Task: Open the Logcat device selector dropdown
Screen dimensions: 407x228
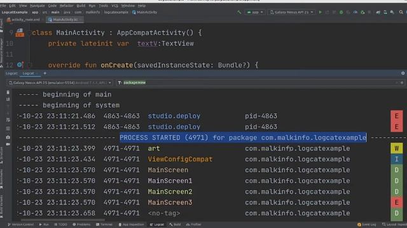Action: pyautogui.click(x=60, y=83)
